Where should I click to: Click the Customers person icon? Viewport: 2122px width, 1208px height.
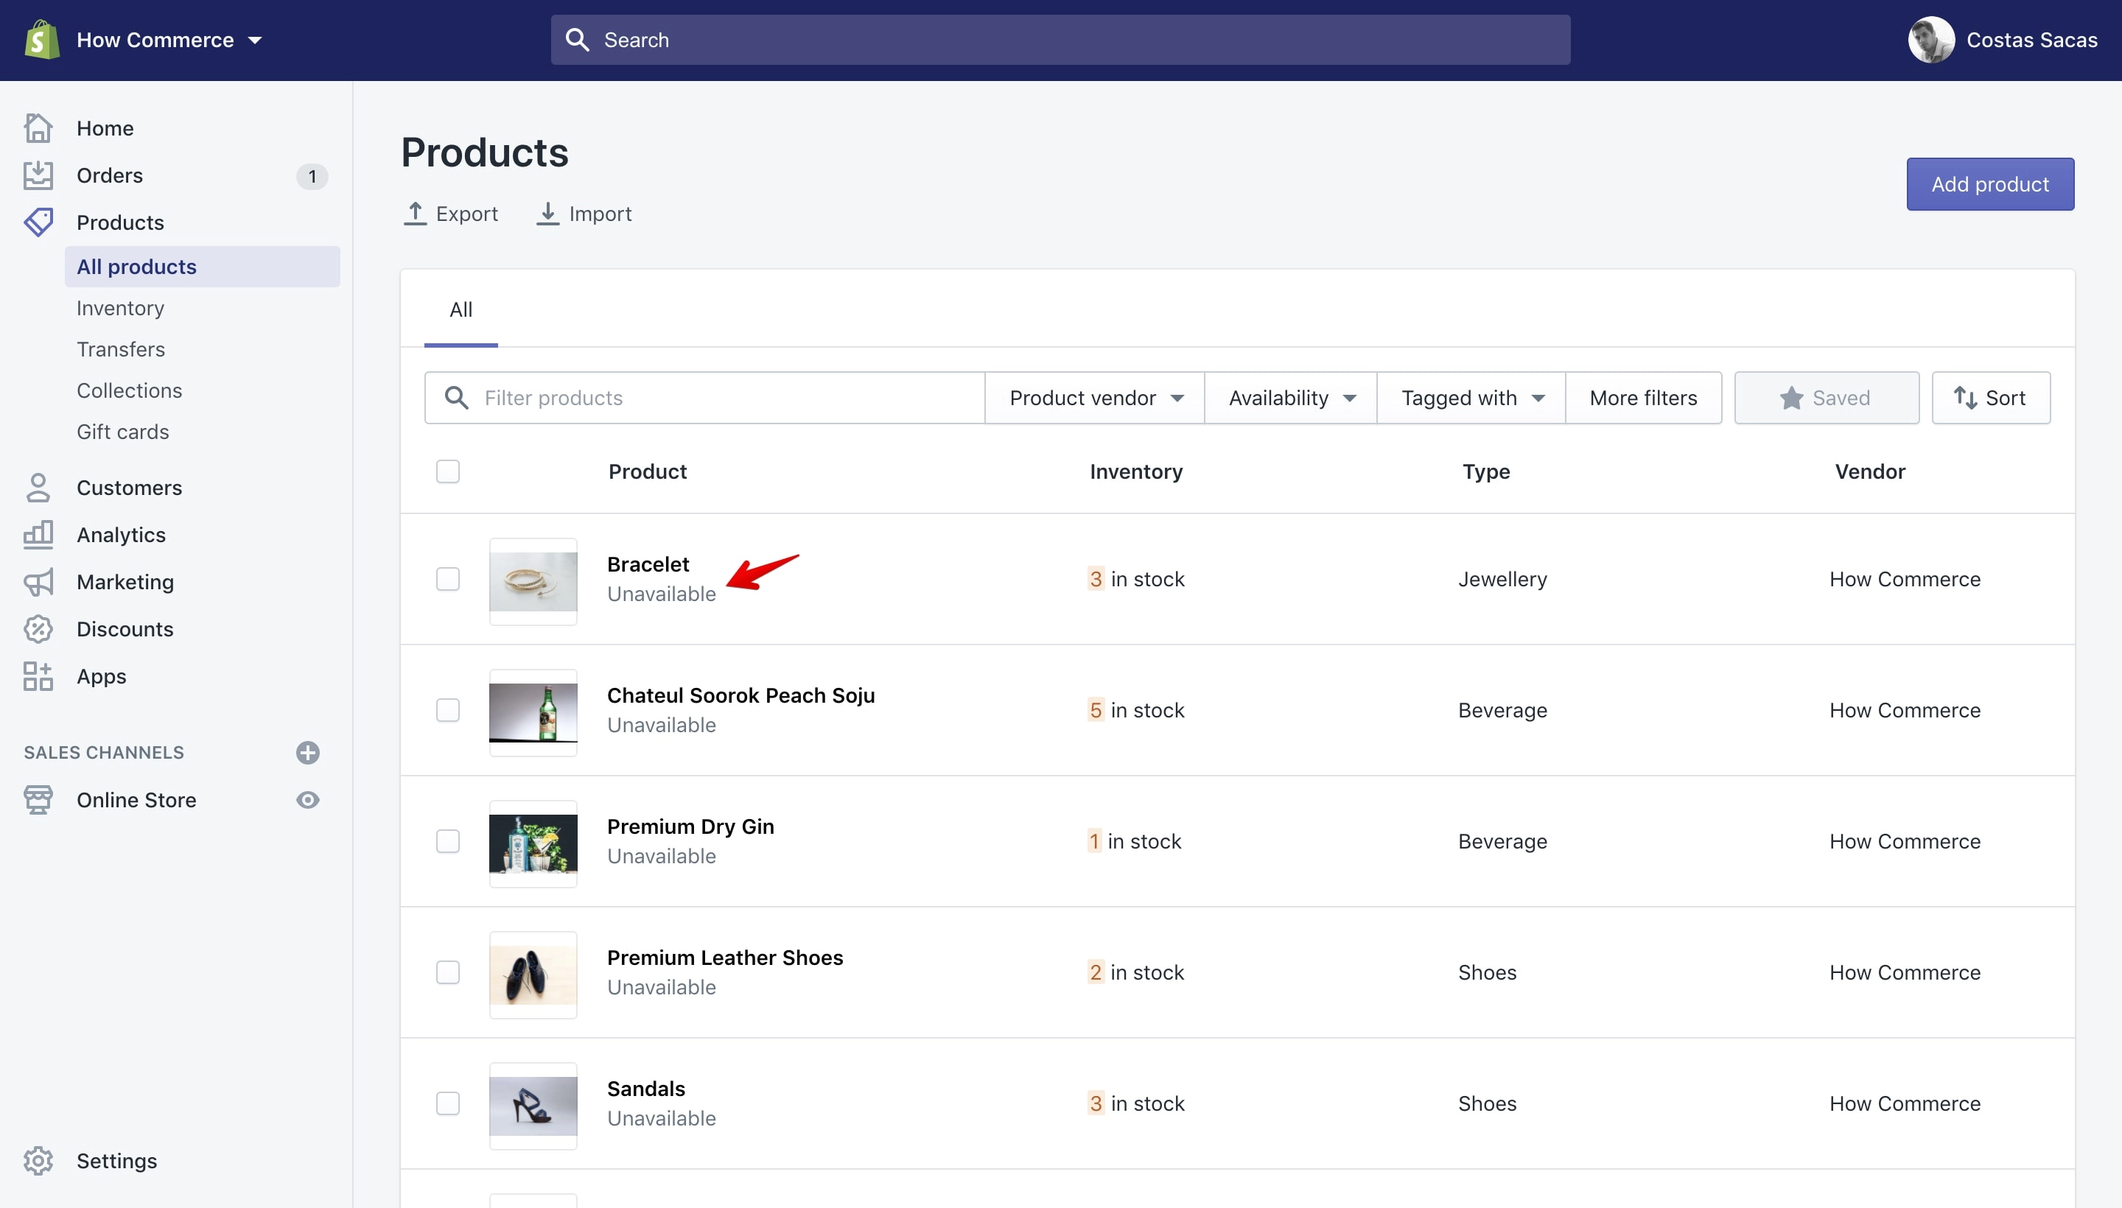(x=38, y=488)
